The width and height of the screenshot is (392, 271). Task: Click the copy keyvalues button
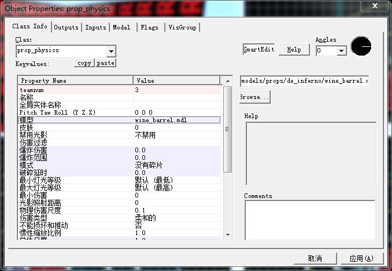84,63
